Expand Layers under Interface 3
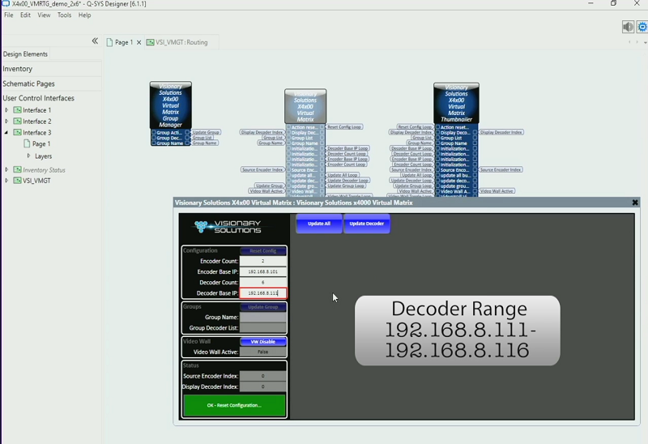This screenshot has height=444, width=648. coord(28,156)
